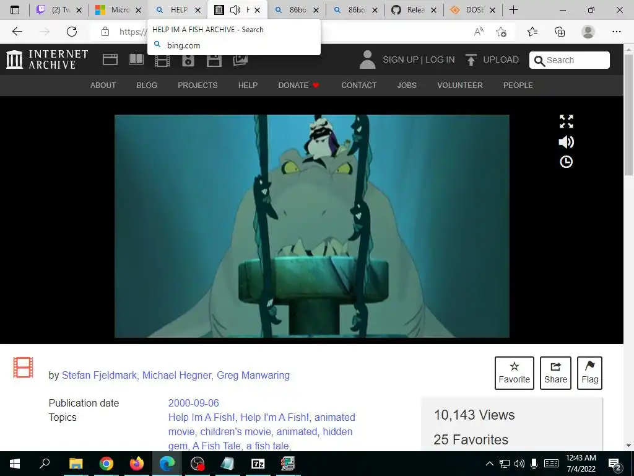Click the browser Back arrow
Viewport: 634px width, 476px height.
point(17,32)
